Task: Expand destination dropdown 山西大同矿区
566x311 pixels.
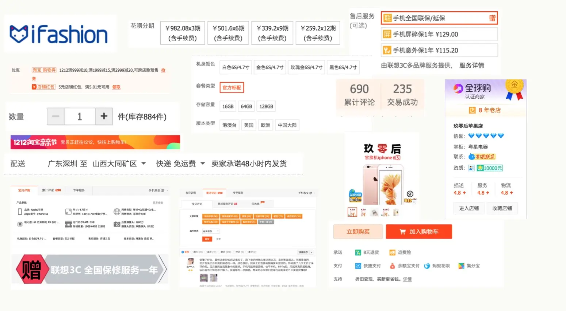Action: [x=119, y=164]
